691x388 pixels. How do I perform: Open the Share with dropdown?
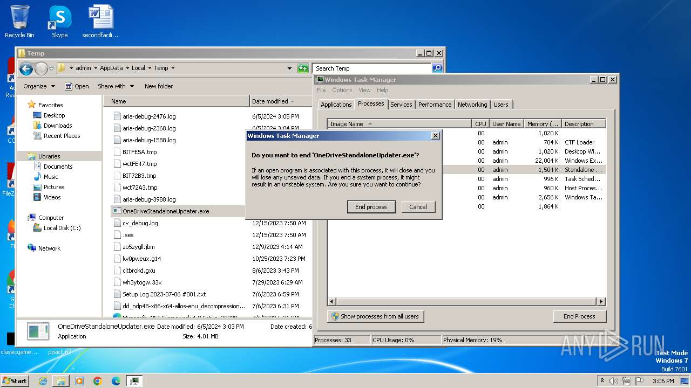[x=115, y=86]
